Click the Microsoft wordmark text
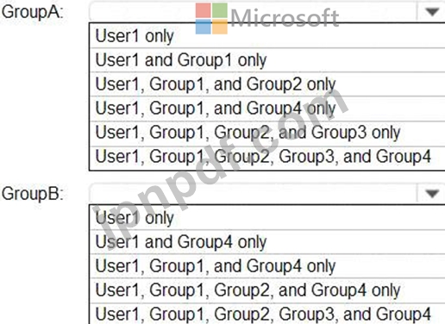This screenshot has width=445, height=324. point(285,18)
